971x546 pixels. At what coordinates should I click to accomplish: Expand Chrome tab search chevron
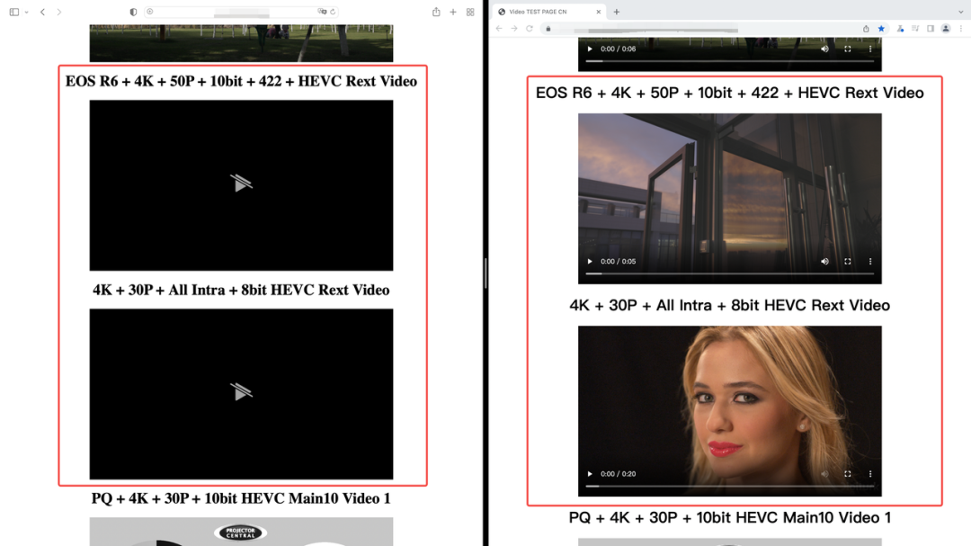(x=960, y=12)
